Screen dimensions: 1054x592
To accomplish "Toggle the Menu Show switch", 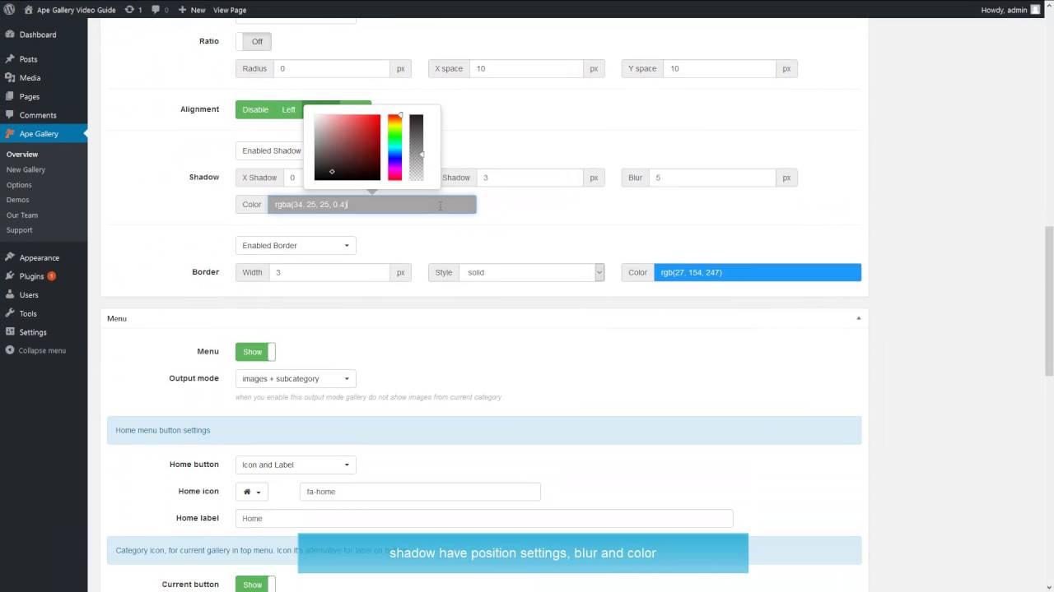I will [255, 352].
